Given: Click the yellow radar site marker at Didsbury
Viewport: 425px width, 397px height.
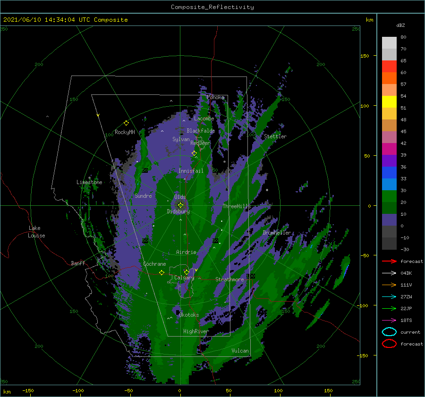Looking at the screenshot, I should (x=180, y=205).
